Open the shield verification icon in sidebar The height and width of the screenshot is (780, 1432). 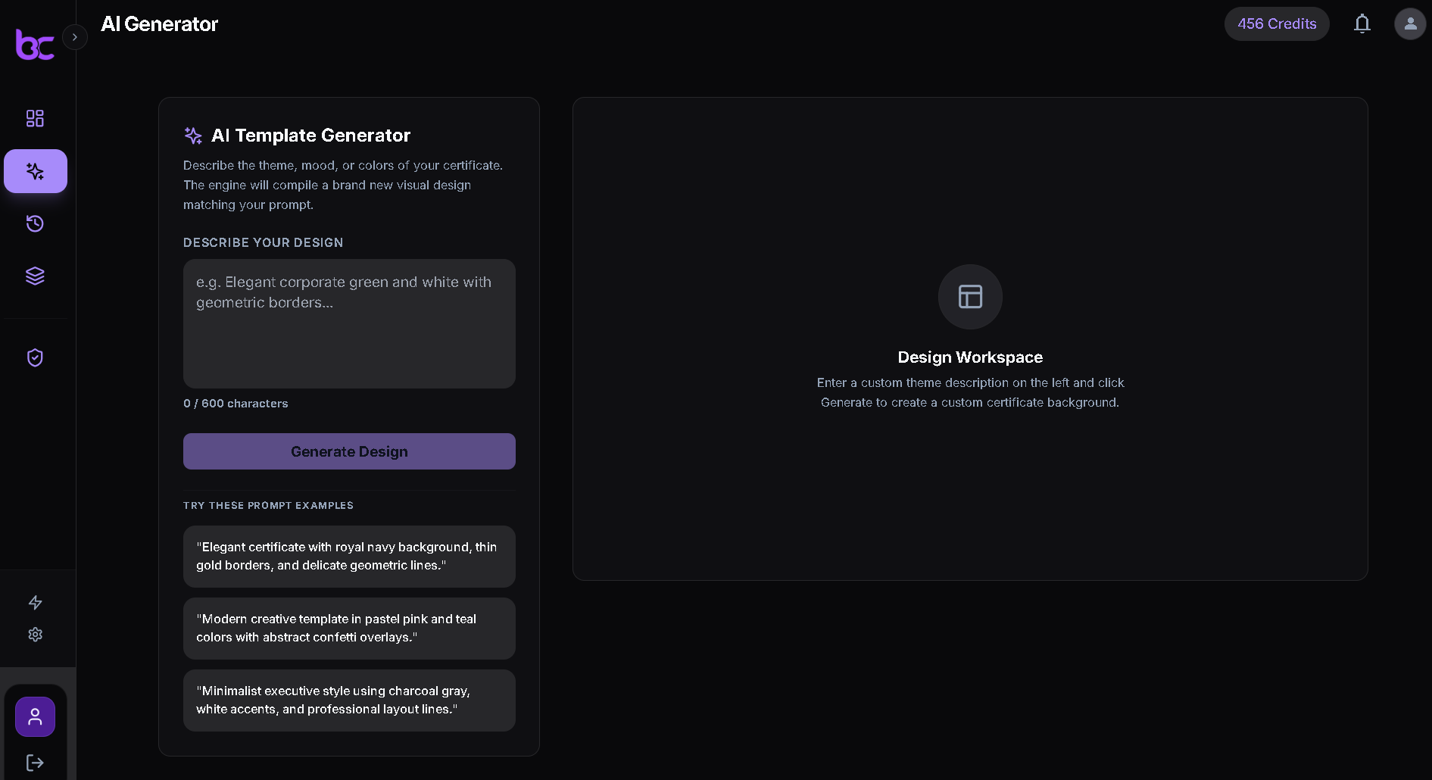35,357
